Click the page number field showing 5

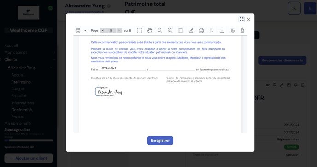pos(111,30)
